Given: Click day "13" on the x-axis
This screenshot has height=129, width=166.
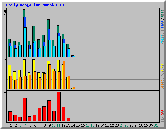Looking at the screenshot, I should click(68, 125).
